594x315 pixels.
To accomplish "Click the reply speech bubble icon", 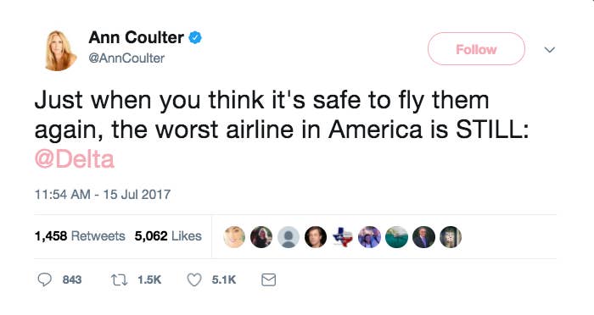I will click(x=45, y=279).
